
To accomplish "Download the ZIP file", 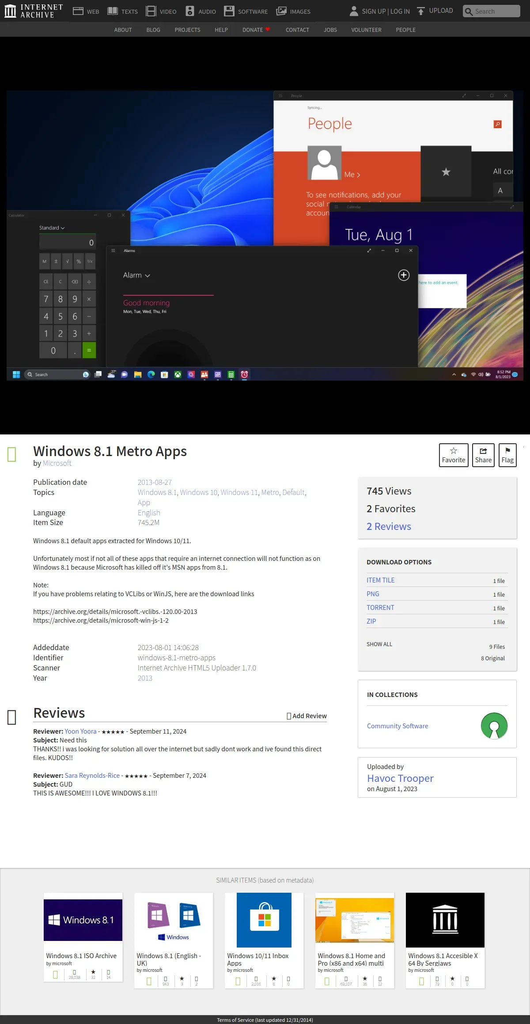I will point(371,621).
